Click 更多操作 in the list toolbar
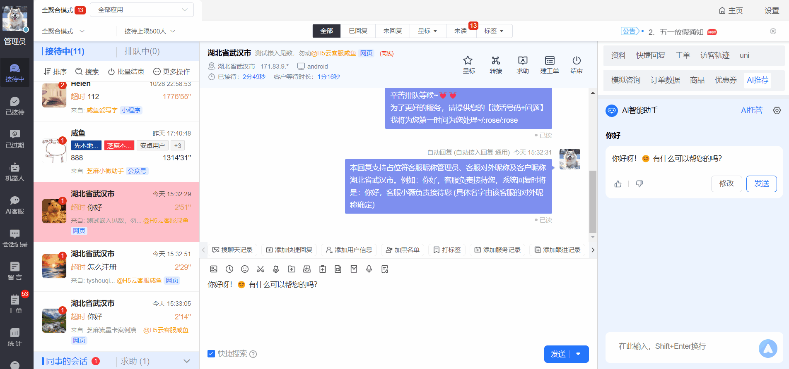 (171, 71)
